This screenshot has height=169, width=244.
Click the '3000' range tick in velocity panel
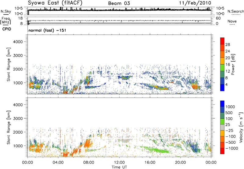pos(18,118)
